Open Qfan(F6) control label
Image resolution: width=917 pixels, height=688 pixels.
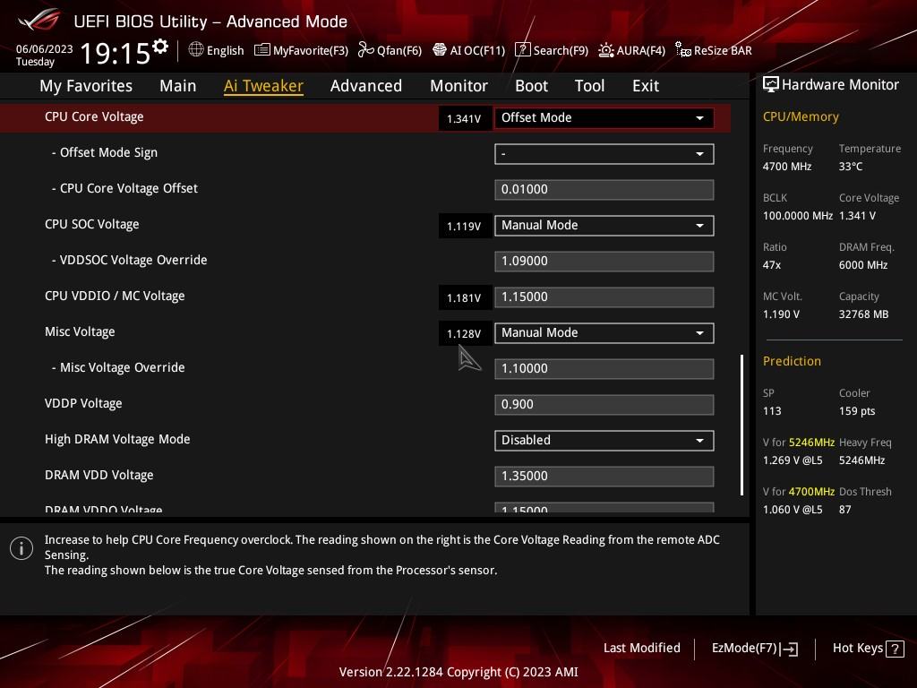click(x=399, y=51)
